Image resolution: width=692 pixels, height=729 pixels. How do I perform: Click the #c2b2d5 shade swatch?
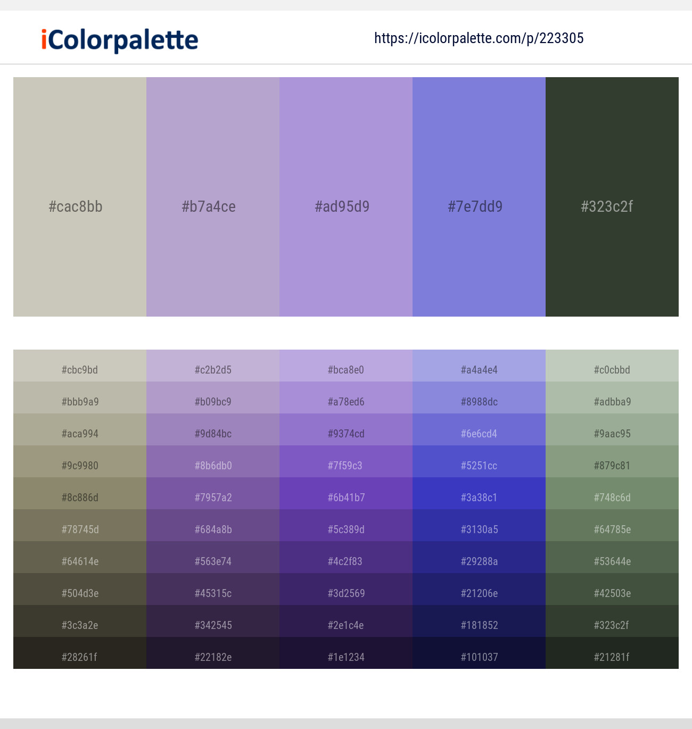(212, 370)
